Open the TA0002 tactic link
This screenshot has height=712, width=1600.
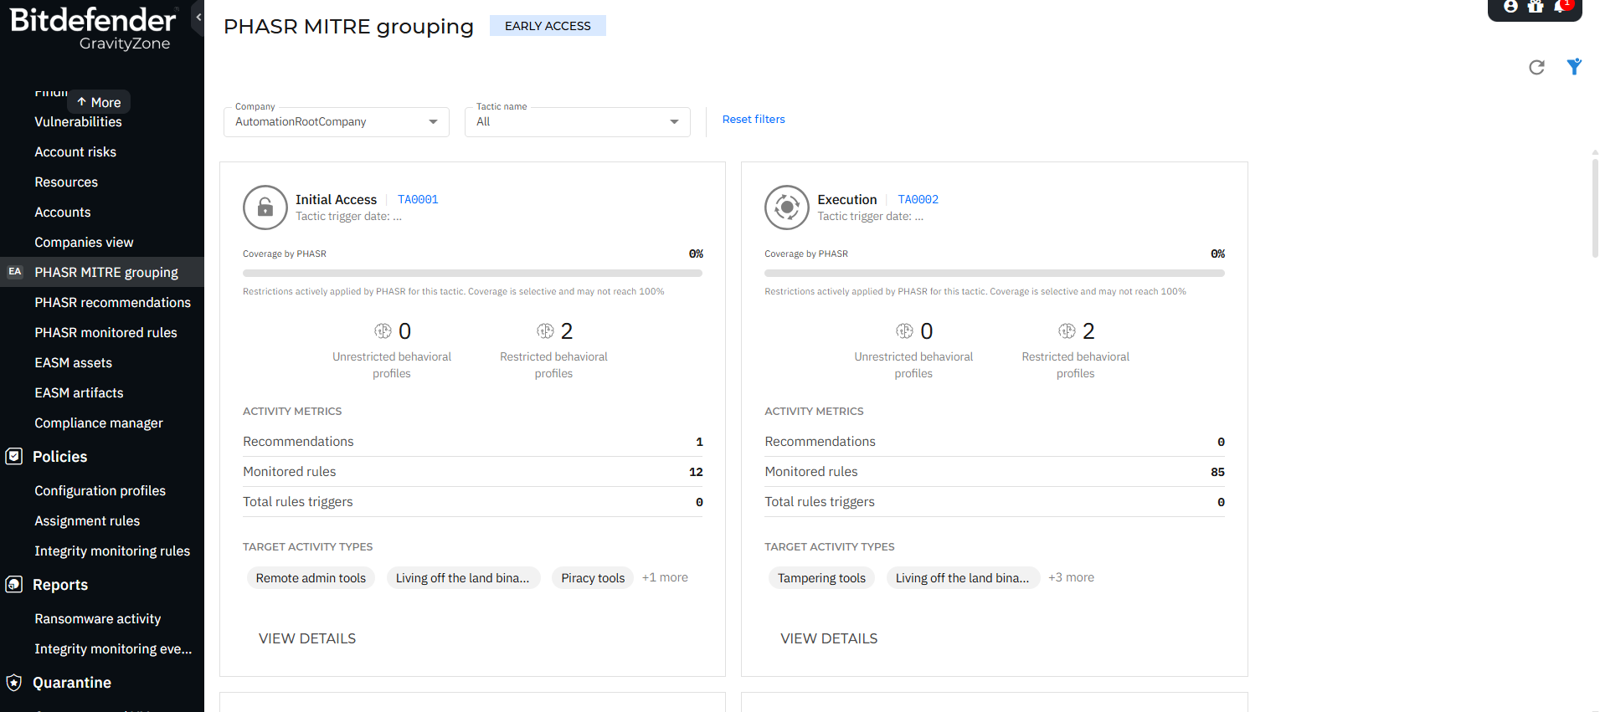tap(918, 200)
